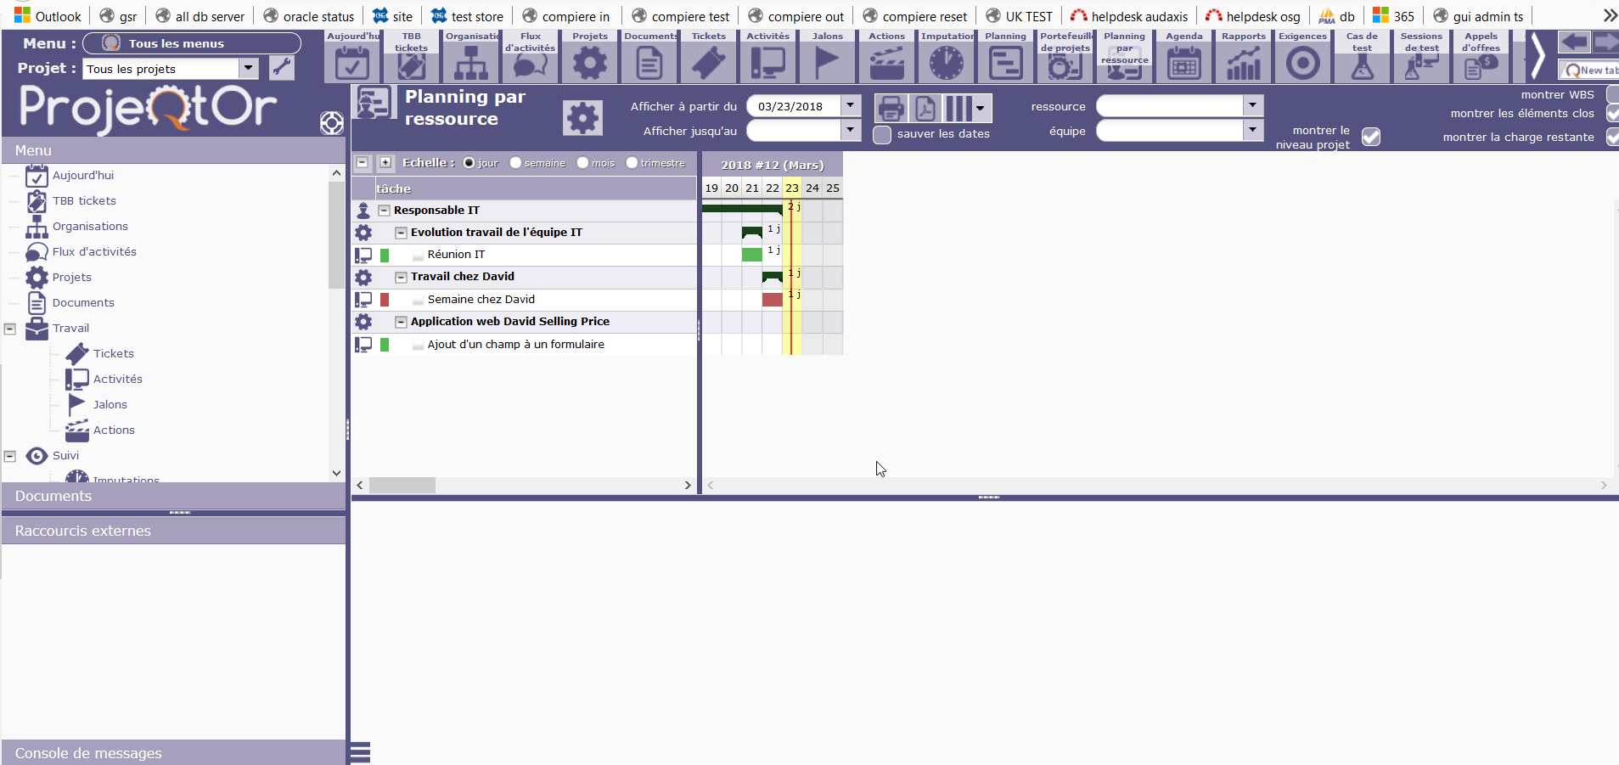Collapse all planning rows with minus button
Image resolution: width=1619 pixels, height=765 pixels.
(x=363, y=162)
